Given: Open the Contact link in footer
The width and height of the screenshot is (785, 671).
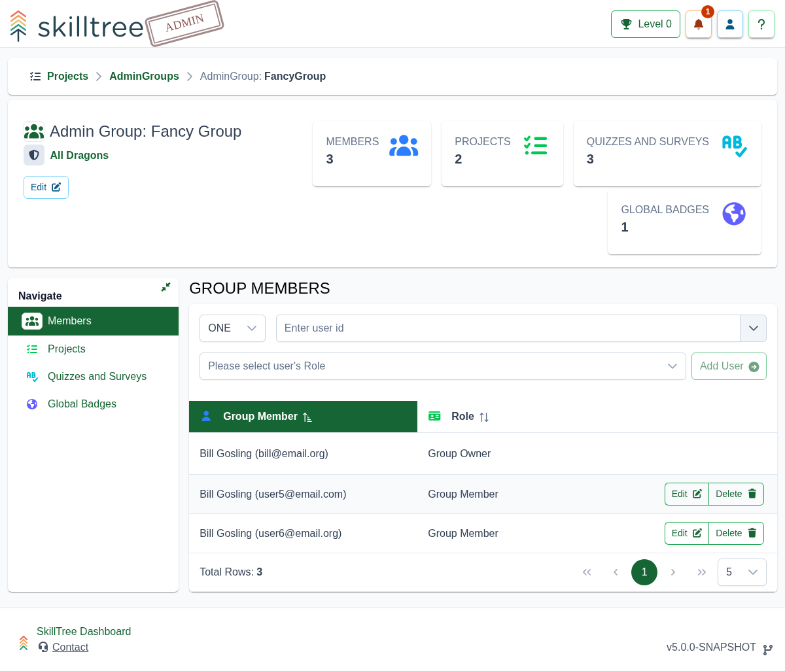Looking at the screenshot, I should pos(70,647).
